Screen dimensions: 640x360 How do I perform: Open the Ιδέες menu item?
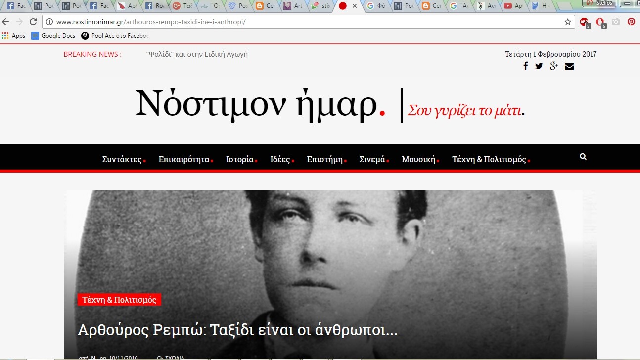pyautogui.click(x=282, y=160)
